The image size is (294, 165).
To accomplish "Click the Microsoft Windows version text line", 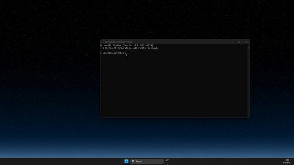I will (127, 45).
